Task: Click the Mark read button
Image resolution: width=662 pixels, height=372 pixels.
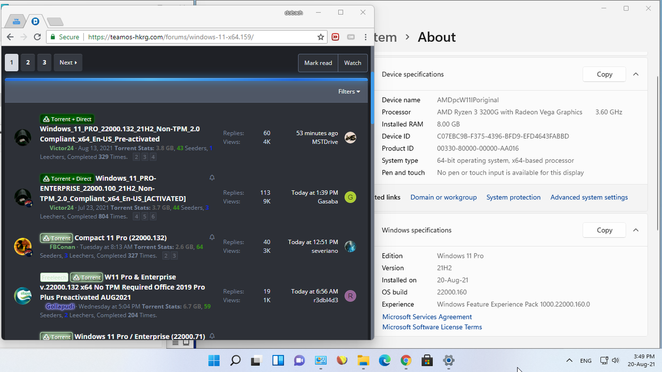Action: (318, 63)
